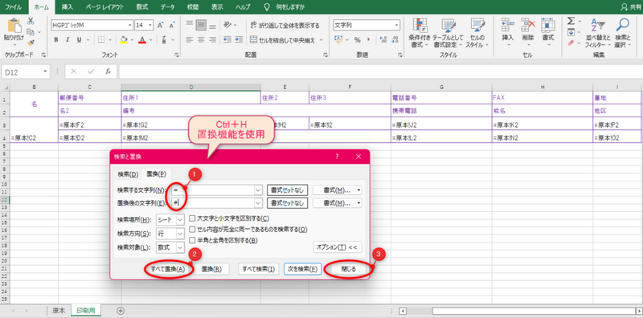
Task: Open Sort & Filter (並べ替えとフィルター)
Action: pos(597,33)
